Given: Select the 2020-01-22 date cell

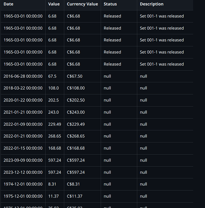Looking at the screenshot, I should 23,100.
